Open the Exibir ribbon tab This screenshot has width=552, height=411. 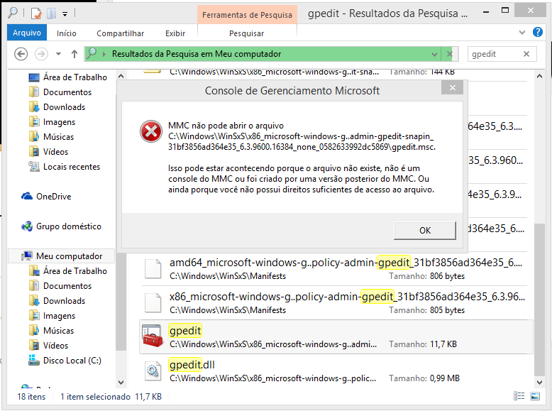pos(175,33)
